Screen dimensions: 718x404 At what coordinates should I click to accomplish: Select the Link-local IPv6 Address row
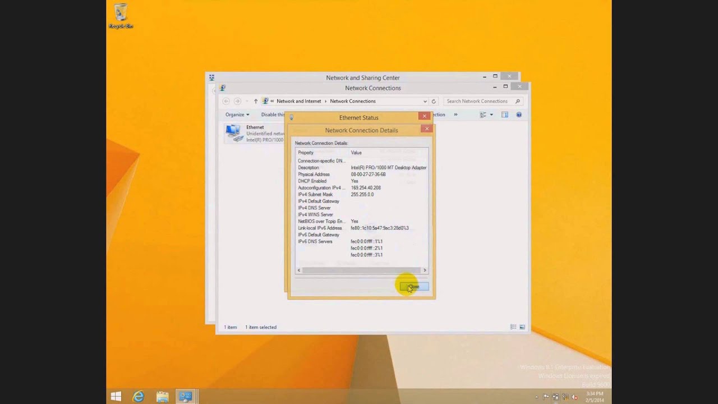pos(362,228)
